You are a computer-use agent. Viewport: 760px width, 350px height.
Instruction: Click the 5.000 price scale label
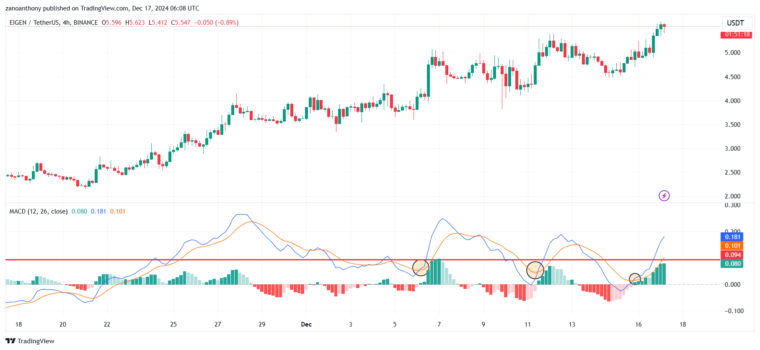click(x=732, y=53)
